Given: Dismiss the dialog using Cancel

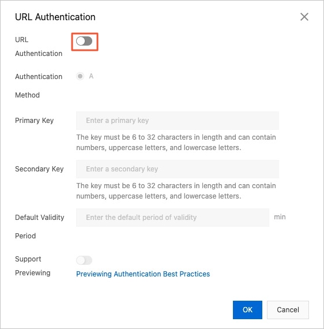Looking at the screenshot, I should 288,310.
